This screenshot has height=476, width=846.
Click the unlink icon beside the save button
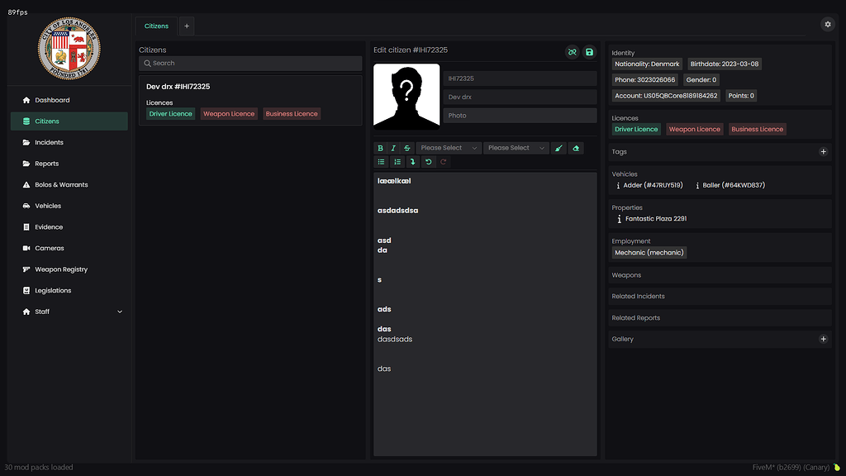click(572, 52)
